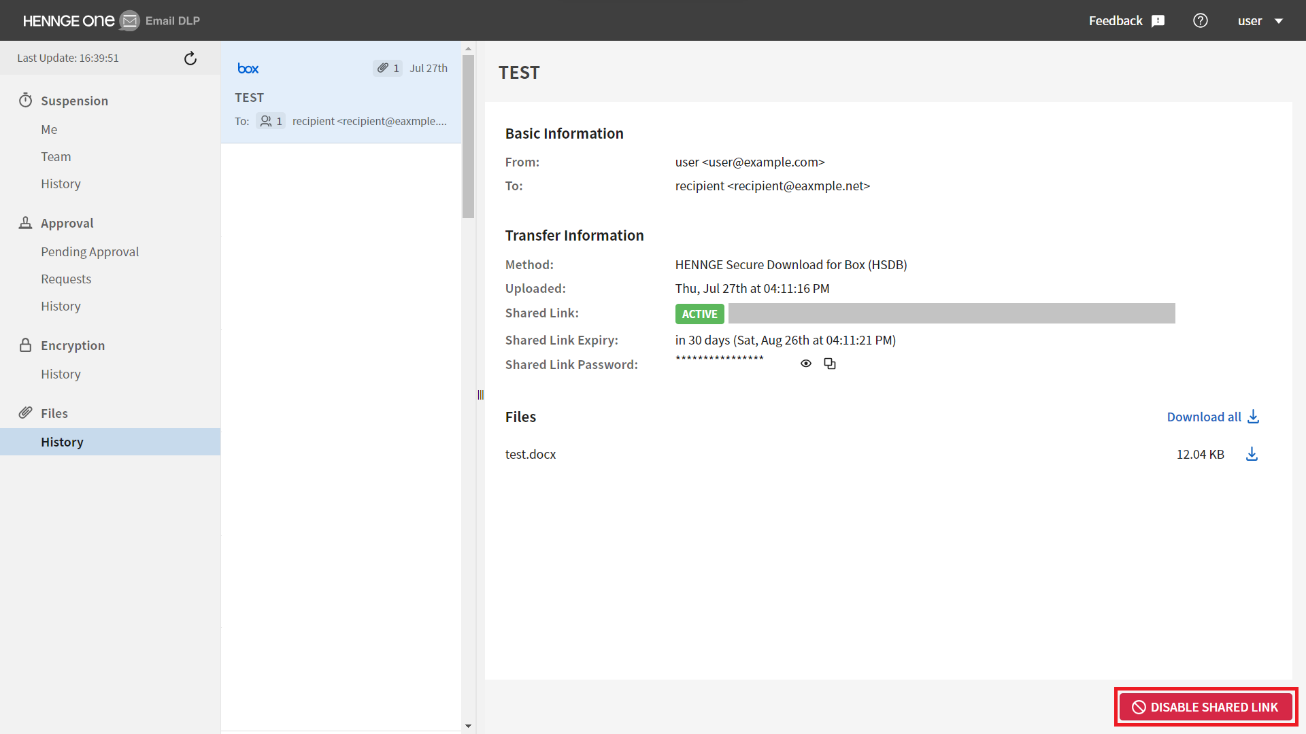Screen dimensions: 1306x734
Task: Open History under Suspension
Action: (x=61, y=183)
